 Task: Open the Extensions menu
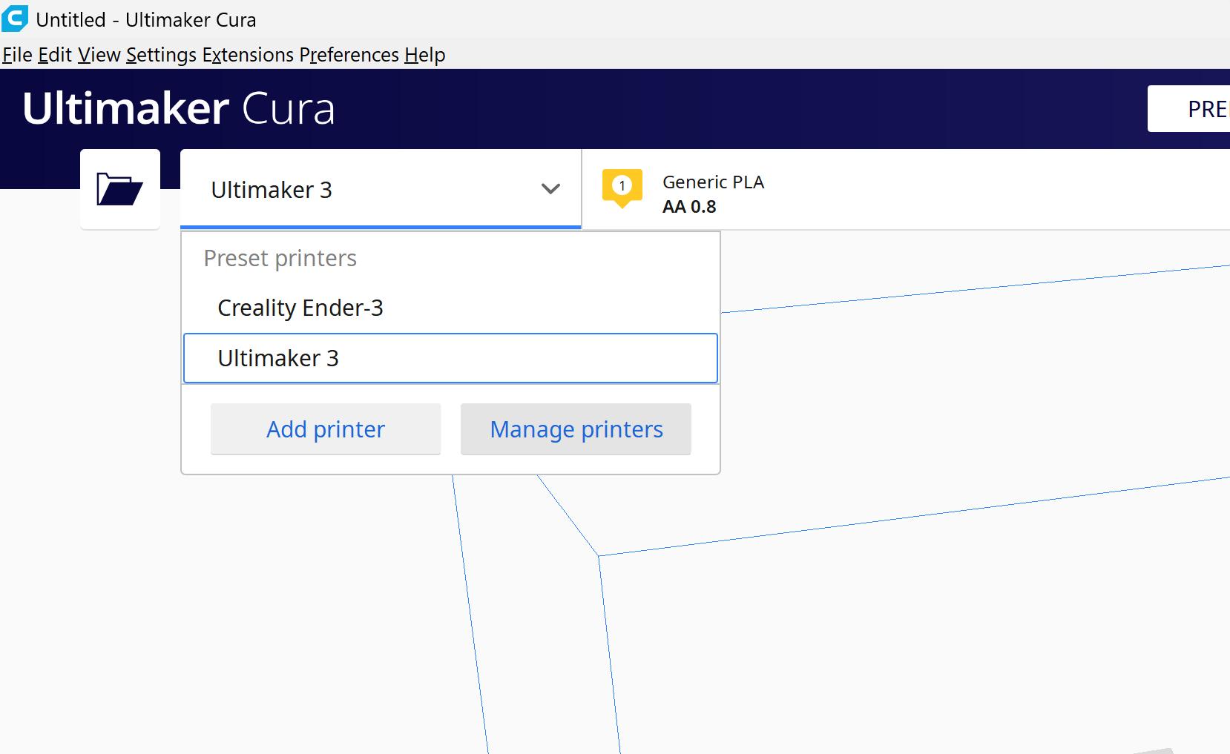click(x=249, y=55)
